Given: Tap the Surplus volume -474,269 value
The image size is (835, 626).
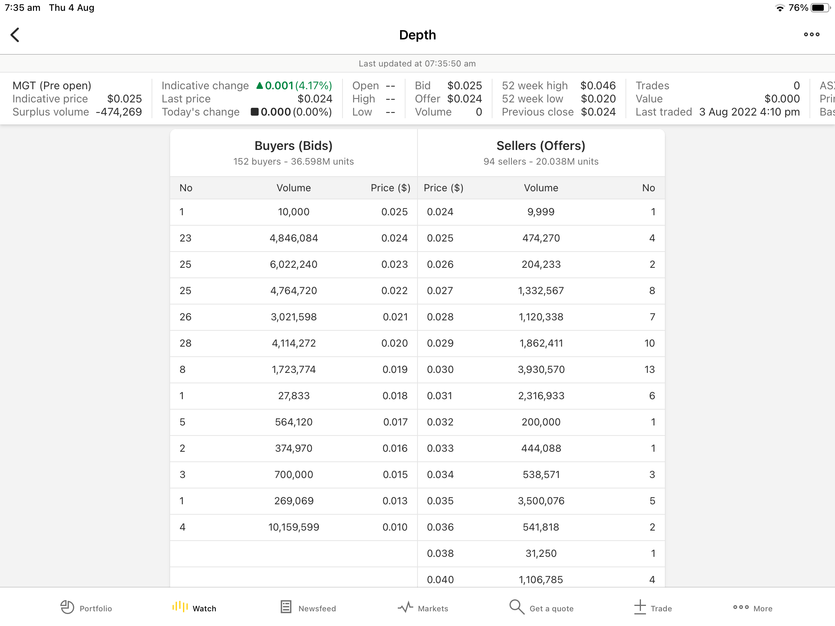Looking at the screenshot, I should (x=119, y=112).
